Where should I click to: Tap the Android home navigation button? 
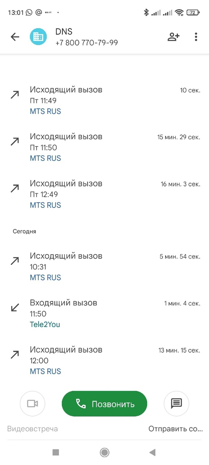point(105,452)
